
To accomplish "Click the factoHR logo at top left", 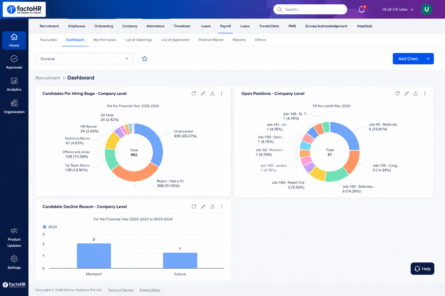I will coord(24,10).
